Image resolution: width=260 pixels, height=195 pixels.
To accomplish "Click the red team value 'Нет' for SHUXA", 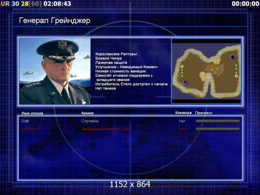I will 182,129.
